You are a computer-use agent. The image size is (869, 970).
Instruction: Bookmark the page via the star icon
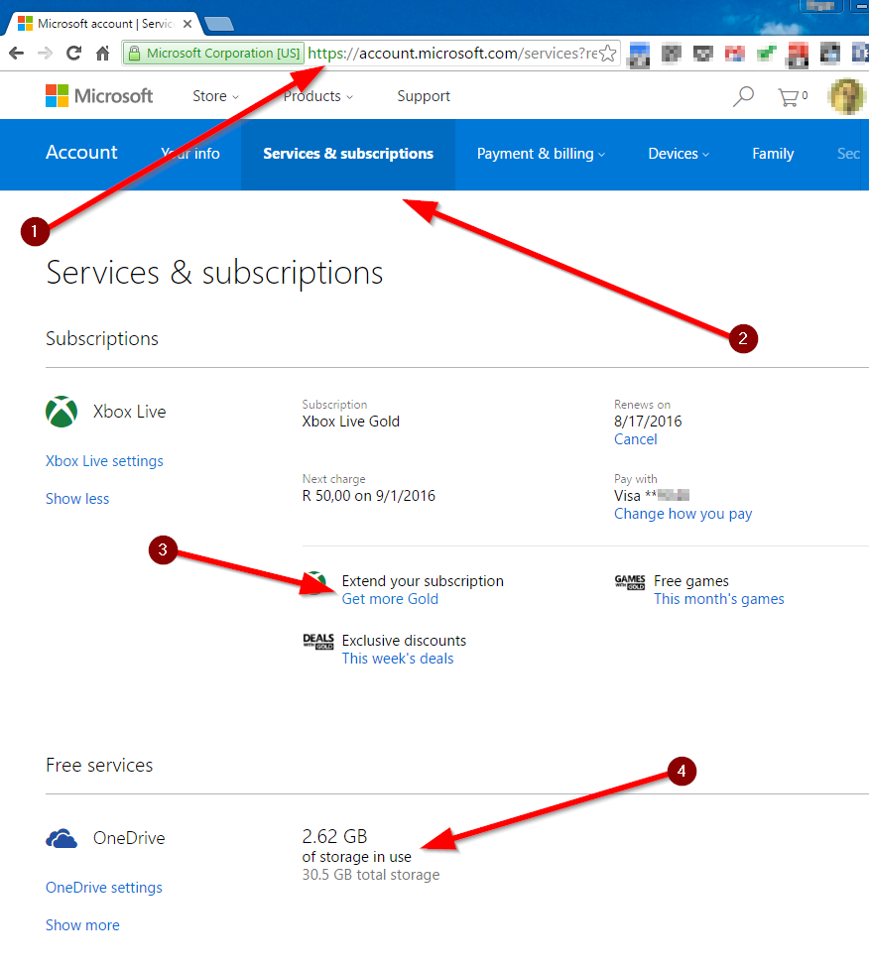pos(607,54)
